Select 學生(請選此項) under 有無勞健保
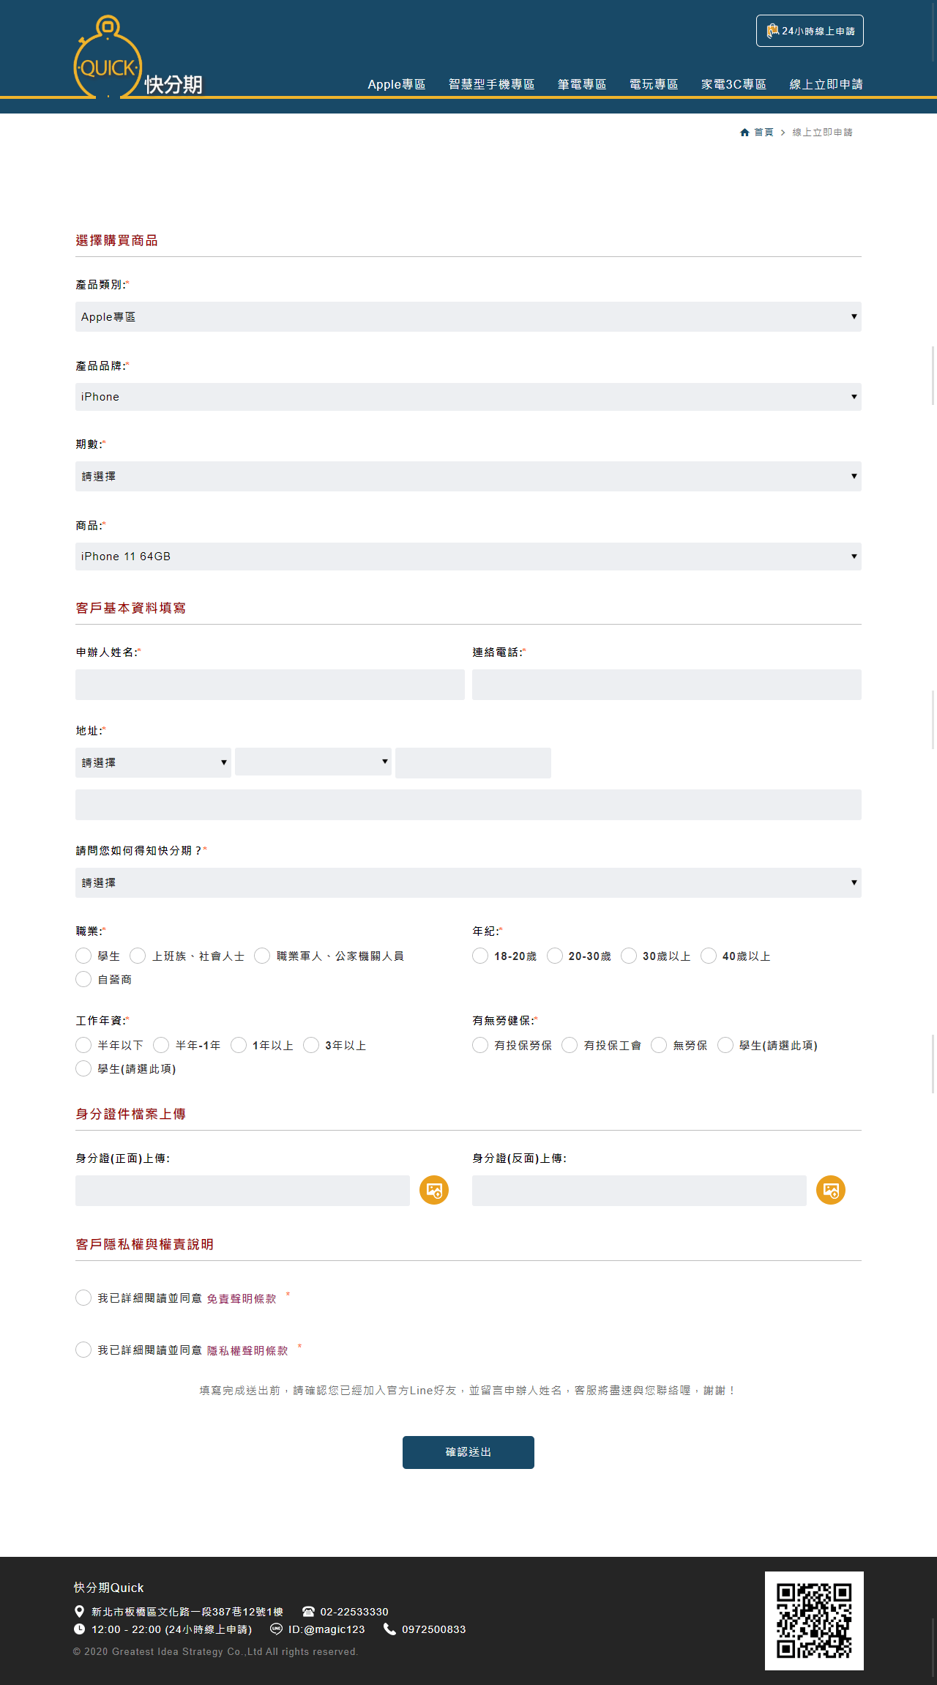The height and width of the screenshot is (1685, 937). (725, 1045)
